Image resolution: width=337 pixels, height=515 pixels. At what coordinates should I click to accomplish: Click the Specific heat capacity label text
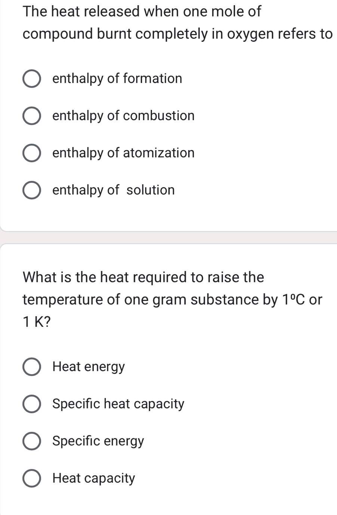pyautogui.click(x=118, y=404)
